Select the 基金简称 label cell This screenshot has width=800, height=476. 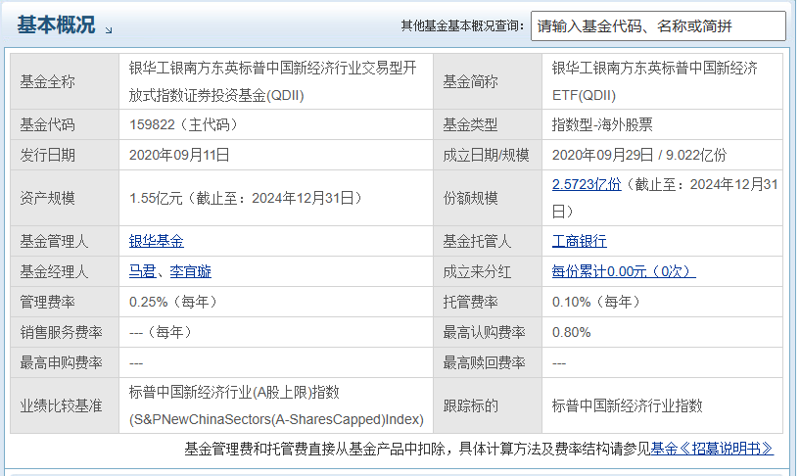(x=488, y=81)
